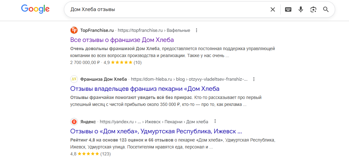Click snippet "Отзывы франчайзи помогают увидеть всё без прикрас"
This screenshot has width=349, height=162.
pyautogui.click(x=131, y=98)
